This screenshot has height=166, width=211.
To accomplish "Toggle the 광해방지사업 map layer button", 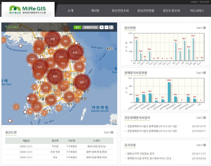I will point(90,27).
